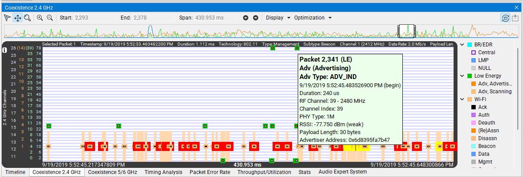Image resolution: width=523 pixels, height=177 pixels.
Task: Click the Wi-Fi group peach color swatch
Action: (x=469, y=99)
